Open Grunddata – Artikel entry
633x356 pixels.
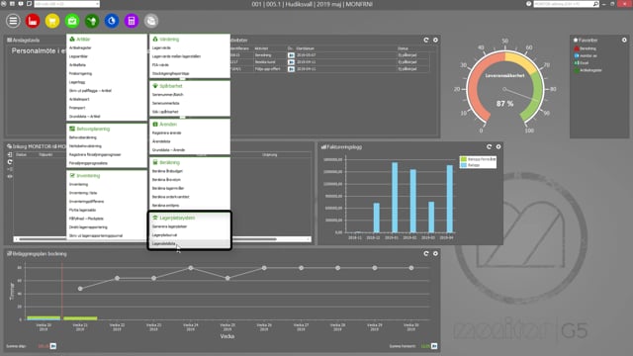[x=85, y=117]
